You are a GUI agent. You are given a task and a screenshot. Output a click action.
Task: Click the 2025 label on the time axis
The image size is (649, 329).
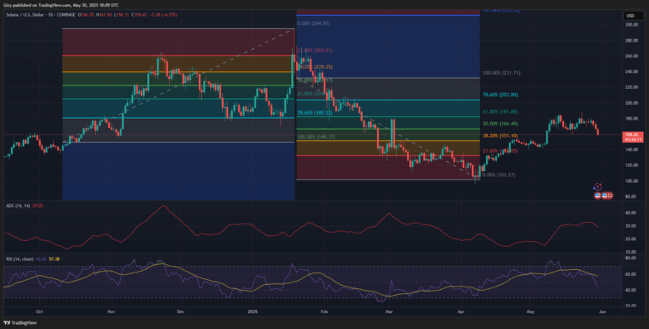pyautogui.click(x=252, y=313)
